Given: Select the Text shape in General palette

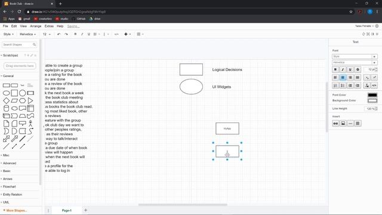Looking at the screenshot, I should (23, 85).
